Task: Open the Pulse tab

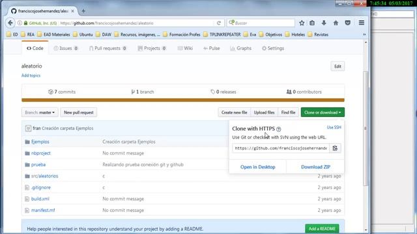Action: tap(211, 48)
